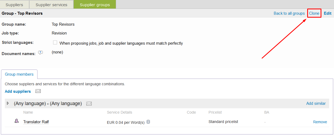Switch to the Suppliers tab

14,5
